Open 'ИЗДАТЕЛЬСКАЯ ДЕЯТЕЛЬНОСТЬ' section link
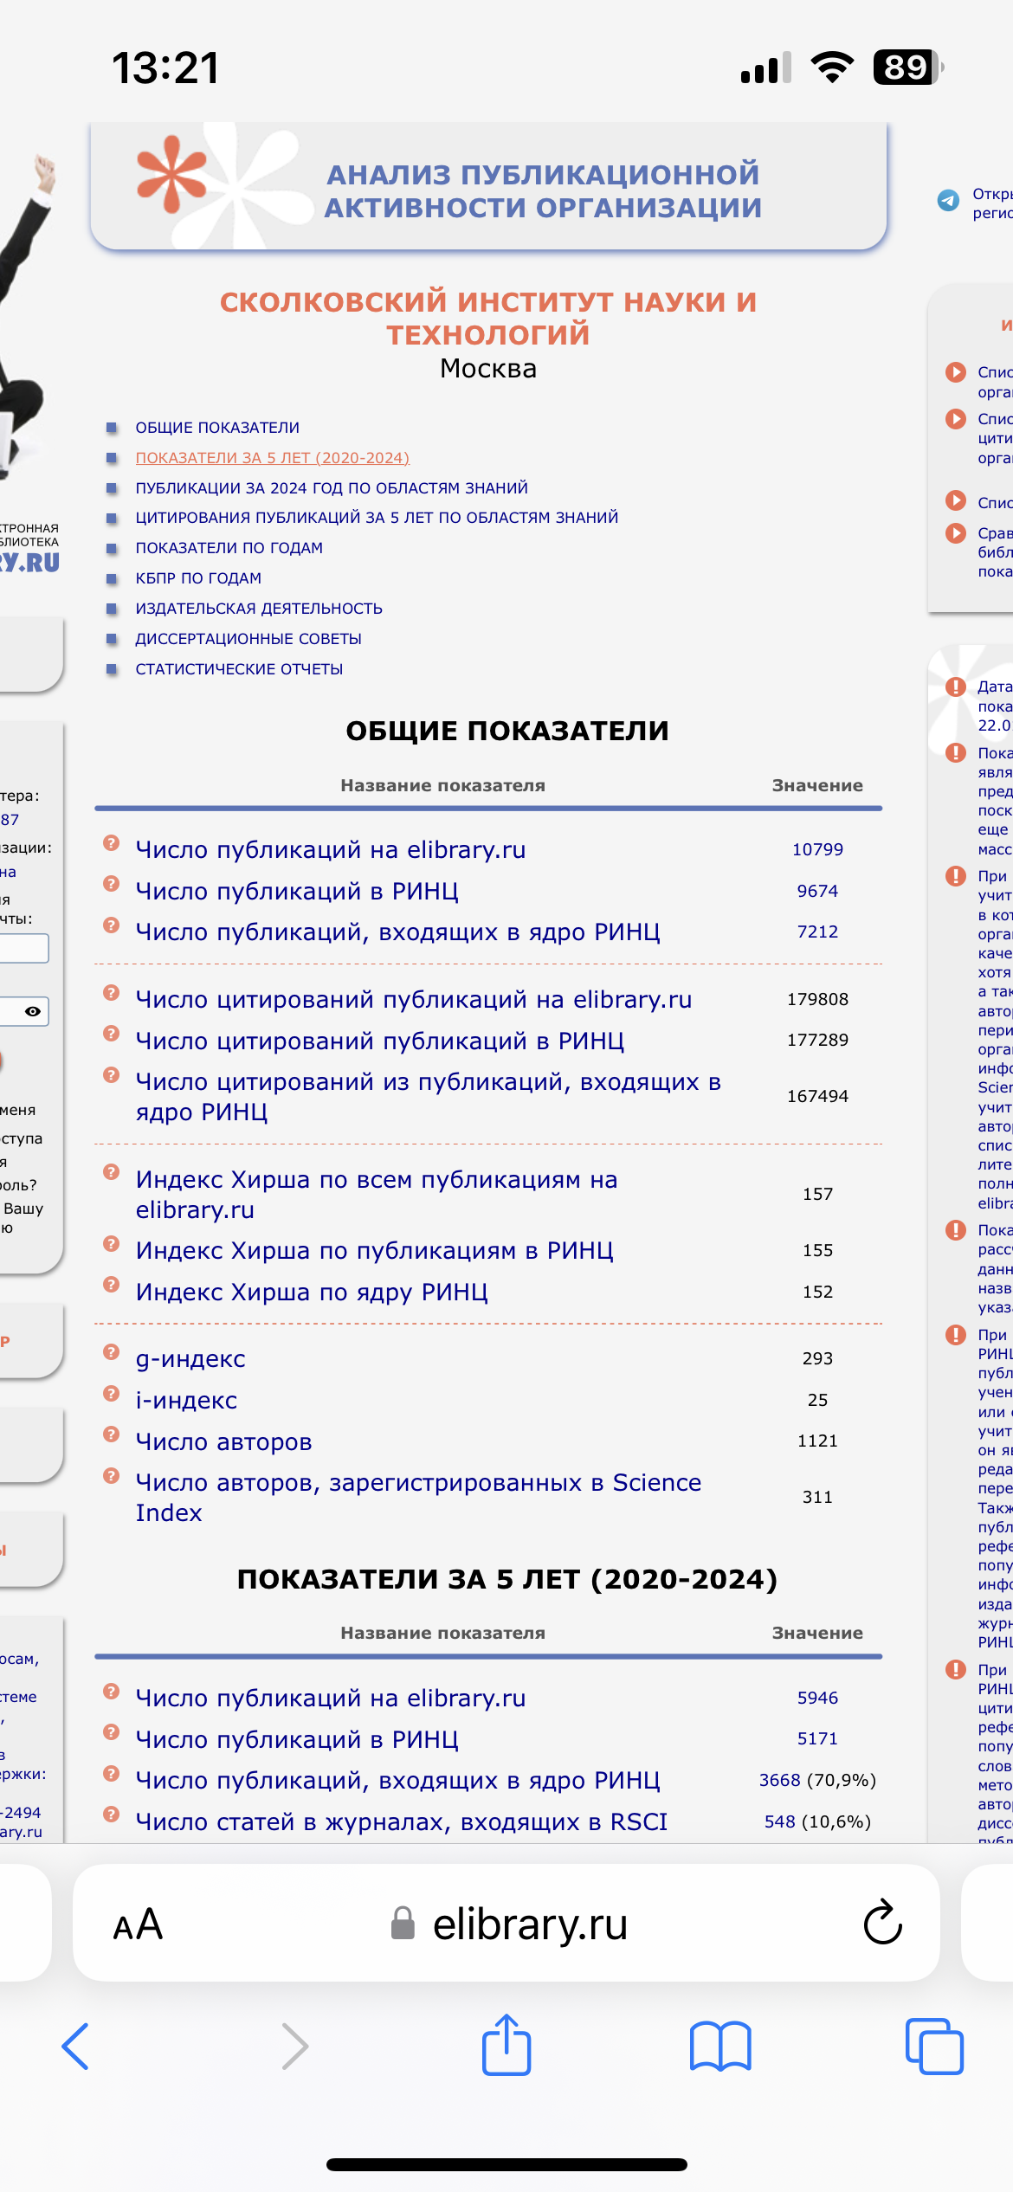1013x2192 pixels. pyautogui.click(x=259, y=609)
